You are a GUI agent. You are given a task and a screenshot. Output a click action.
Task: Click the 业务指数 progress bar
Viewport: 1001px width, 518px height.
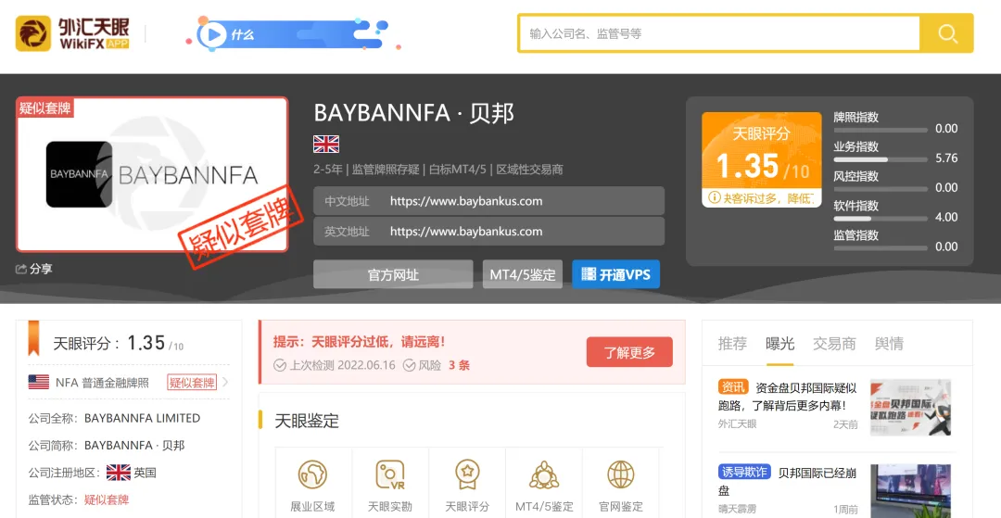point(881,159)
